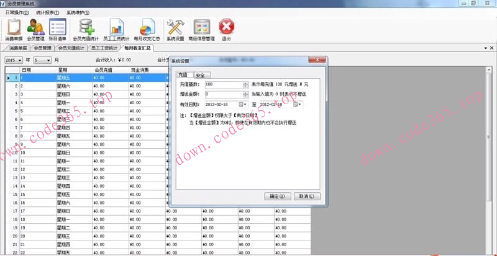Select 星期六 cell in row 2

click(x=74, y=86)
